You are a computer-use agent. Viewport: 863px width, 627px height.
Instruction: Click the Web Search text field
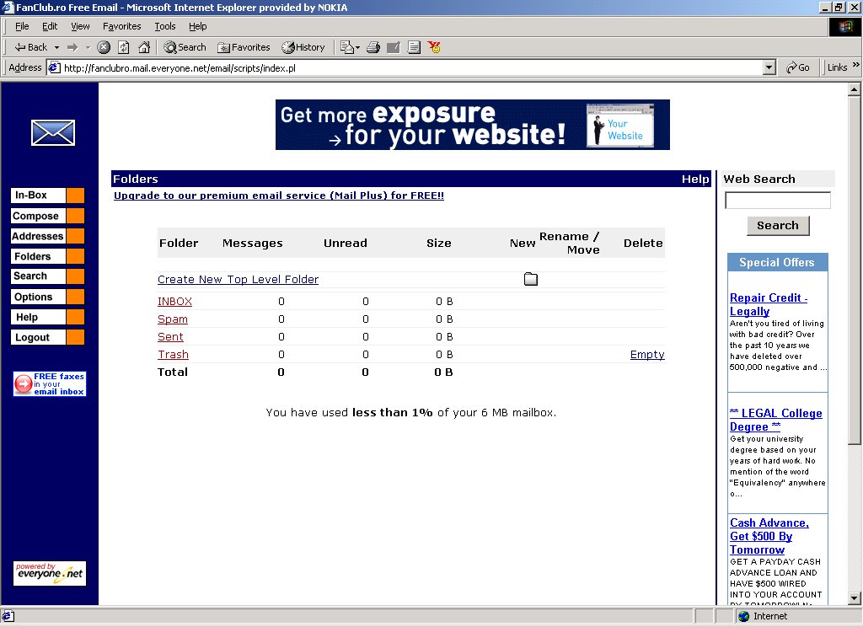click(777, 201)
